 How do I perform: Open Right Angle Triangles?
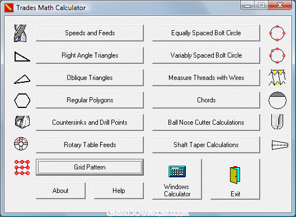90,55
